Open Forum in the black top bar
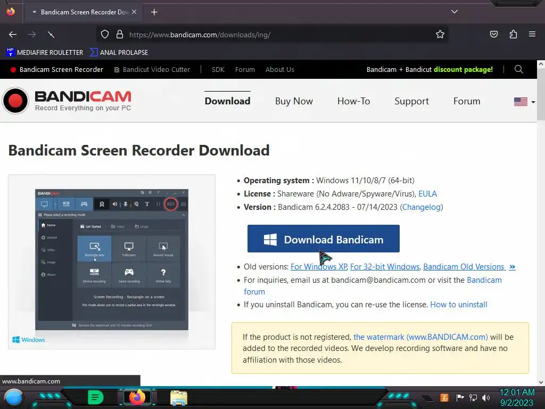The image size is (545, 409). (245, 70)
